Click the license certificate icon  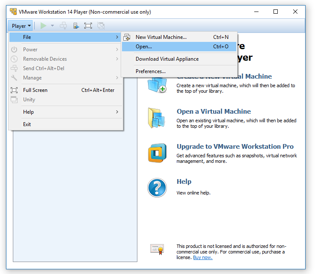[x=157, y=249]
